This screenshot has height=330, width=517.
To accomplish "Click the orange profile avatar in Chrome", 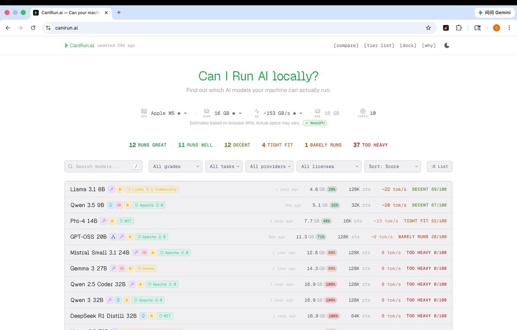I will pyautogui.click(x=496, y=28).
